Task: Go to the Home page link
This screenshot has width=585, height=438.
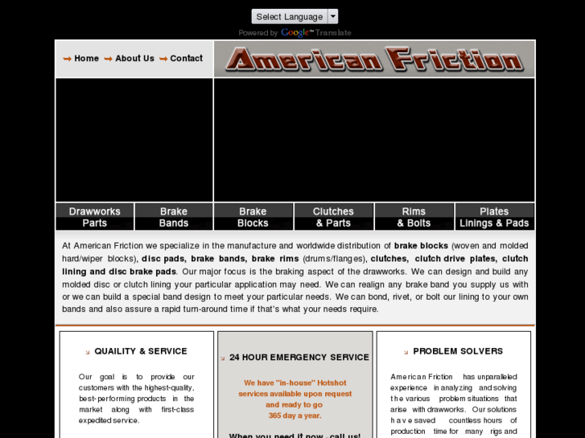Action: pos(87,59)
